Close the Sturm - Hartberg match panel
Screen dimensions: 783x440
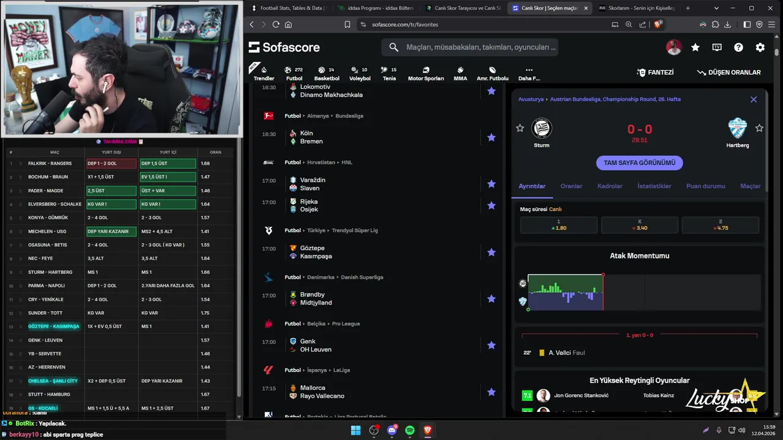(754, 99)
